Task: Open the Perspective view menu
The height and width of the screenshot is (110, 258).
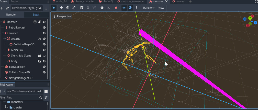Action: click(x=62, y=16)
